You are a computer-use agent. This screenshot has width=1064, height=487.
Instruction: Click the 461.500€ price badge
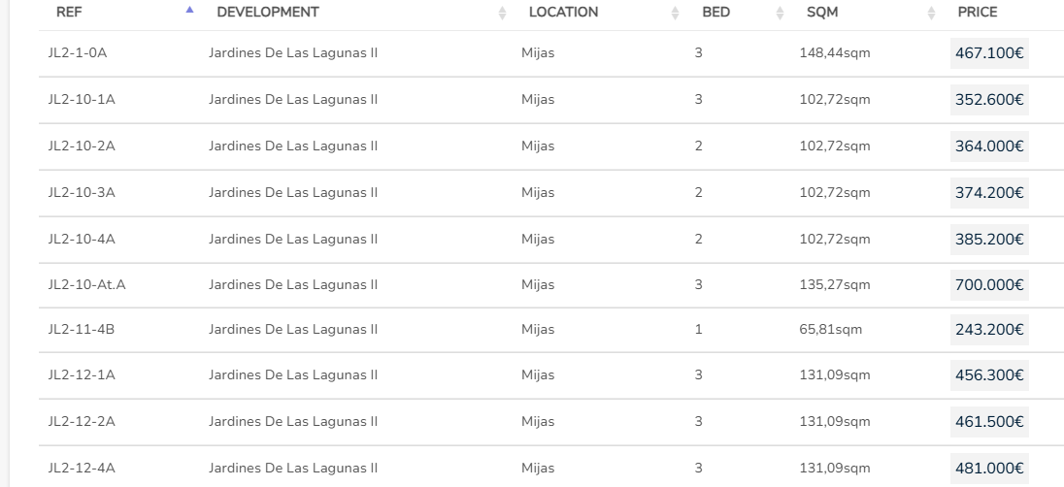[x=989, y=422]
